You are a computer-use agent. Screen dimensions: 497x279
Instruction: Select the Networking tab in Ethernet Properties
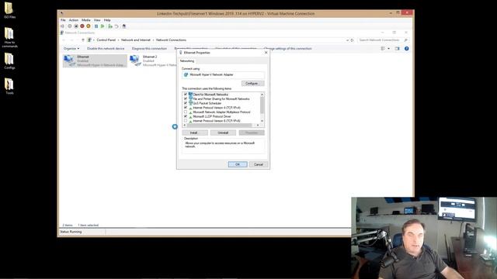(x=187, y=60)
